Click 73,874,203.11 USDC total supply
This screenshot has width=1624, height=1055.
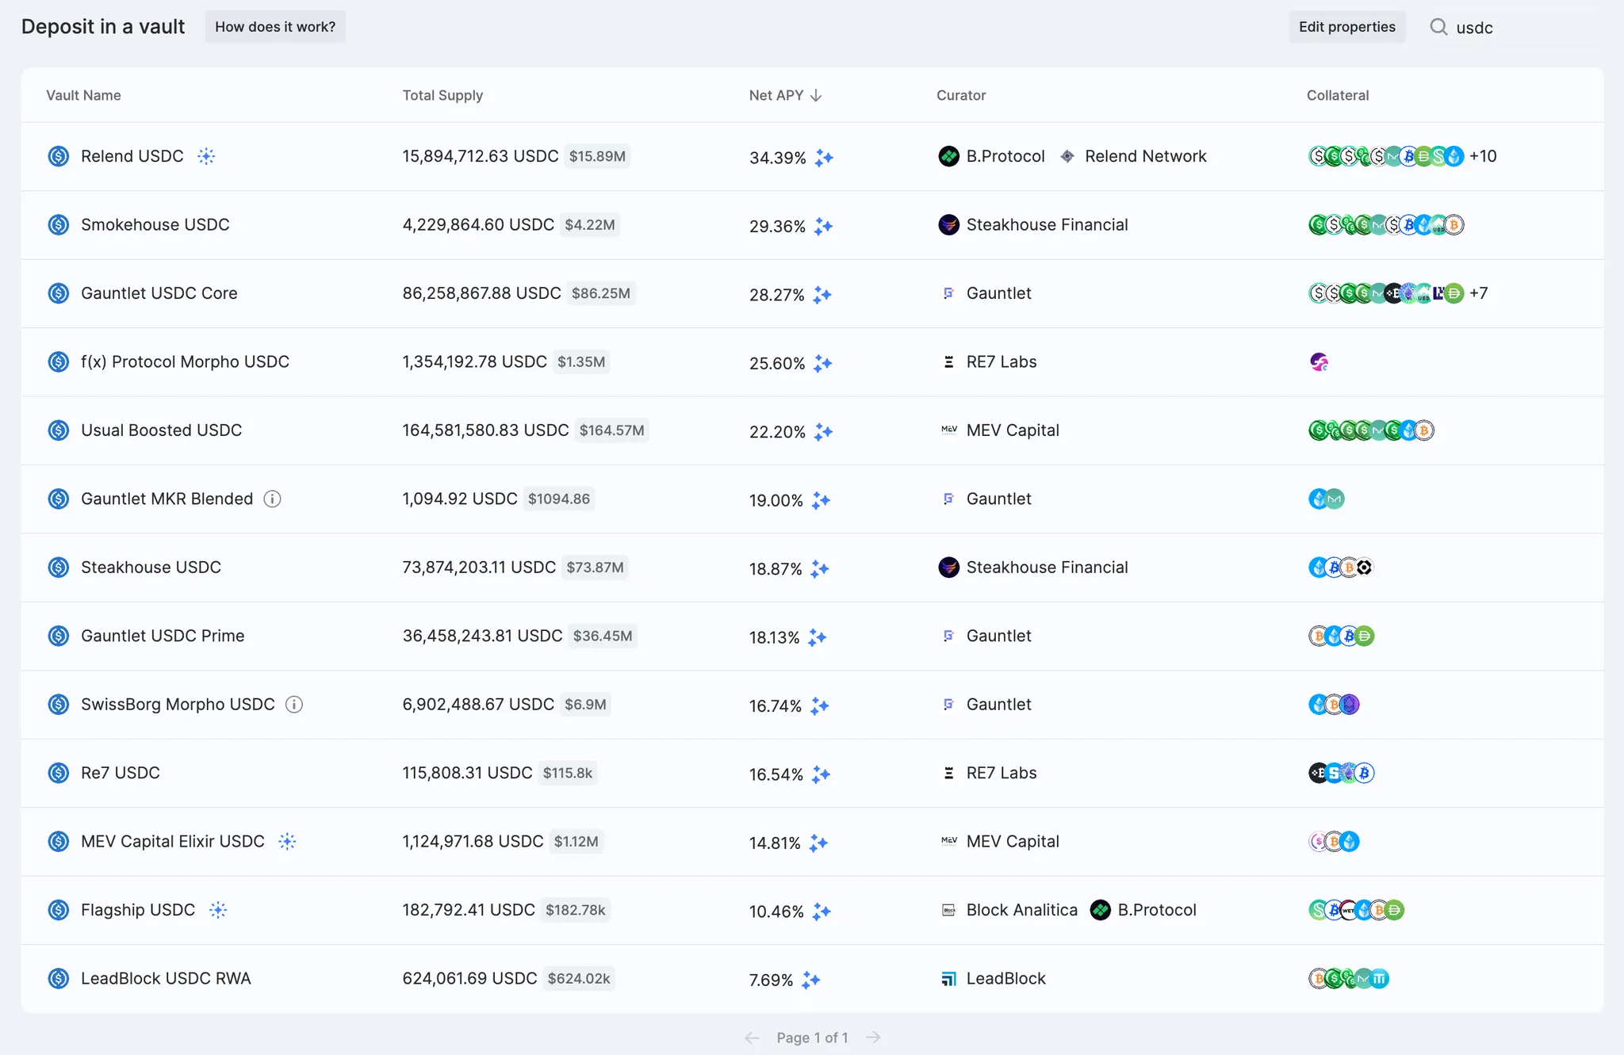click(479, 568)
